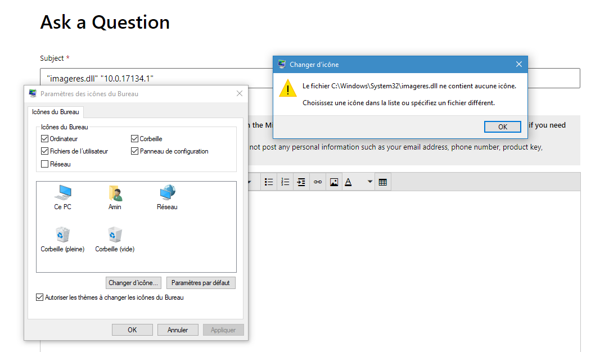This screenshot has width=591, height=352.
Task: Click the insert table toolbar icon
Action: pos(382,182)
